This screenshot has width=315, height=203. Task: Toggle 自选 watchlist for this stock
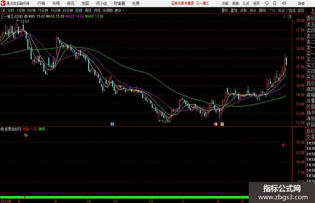291,10
